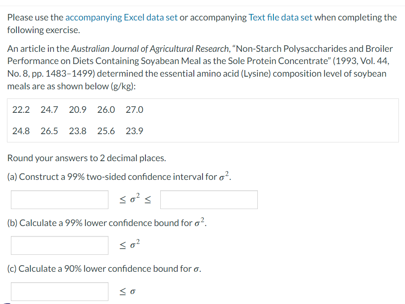Image resolution: width=405 pixels, height=304 pixels.
Task: Click the data value 23.9
Action: pos(134,131)
